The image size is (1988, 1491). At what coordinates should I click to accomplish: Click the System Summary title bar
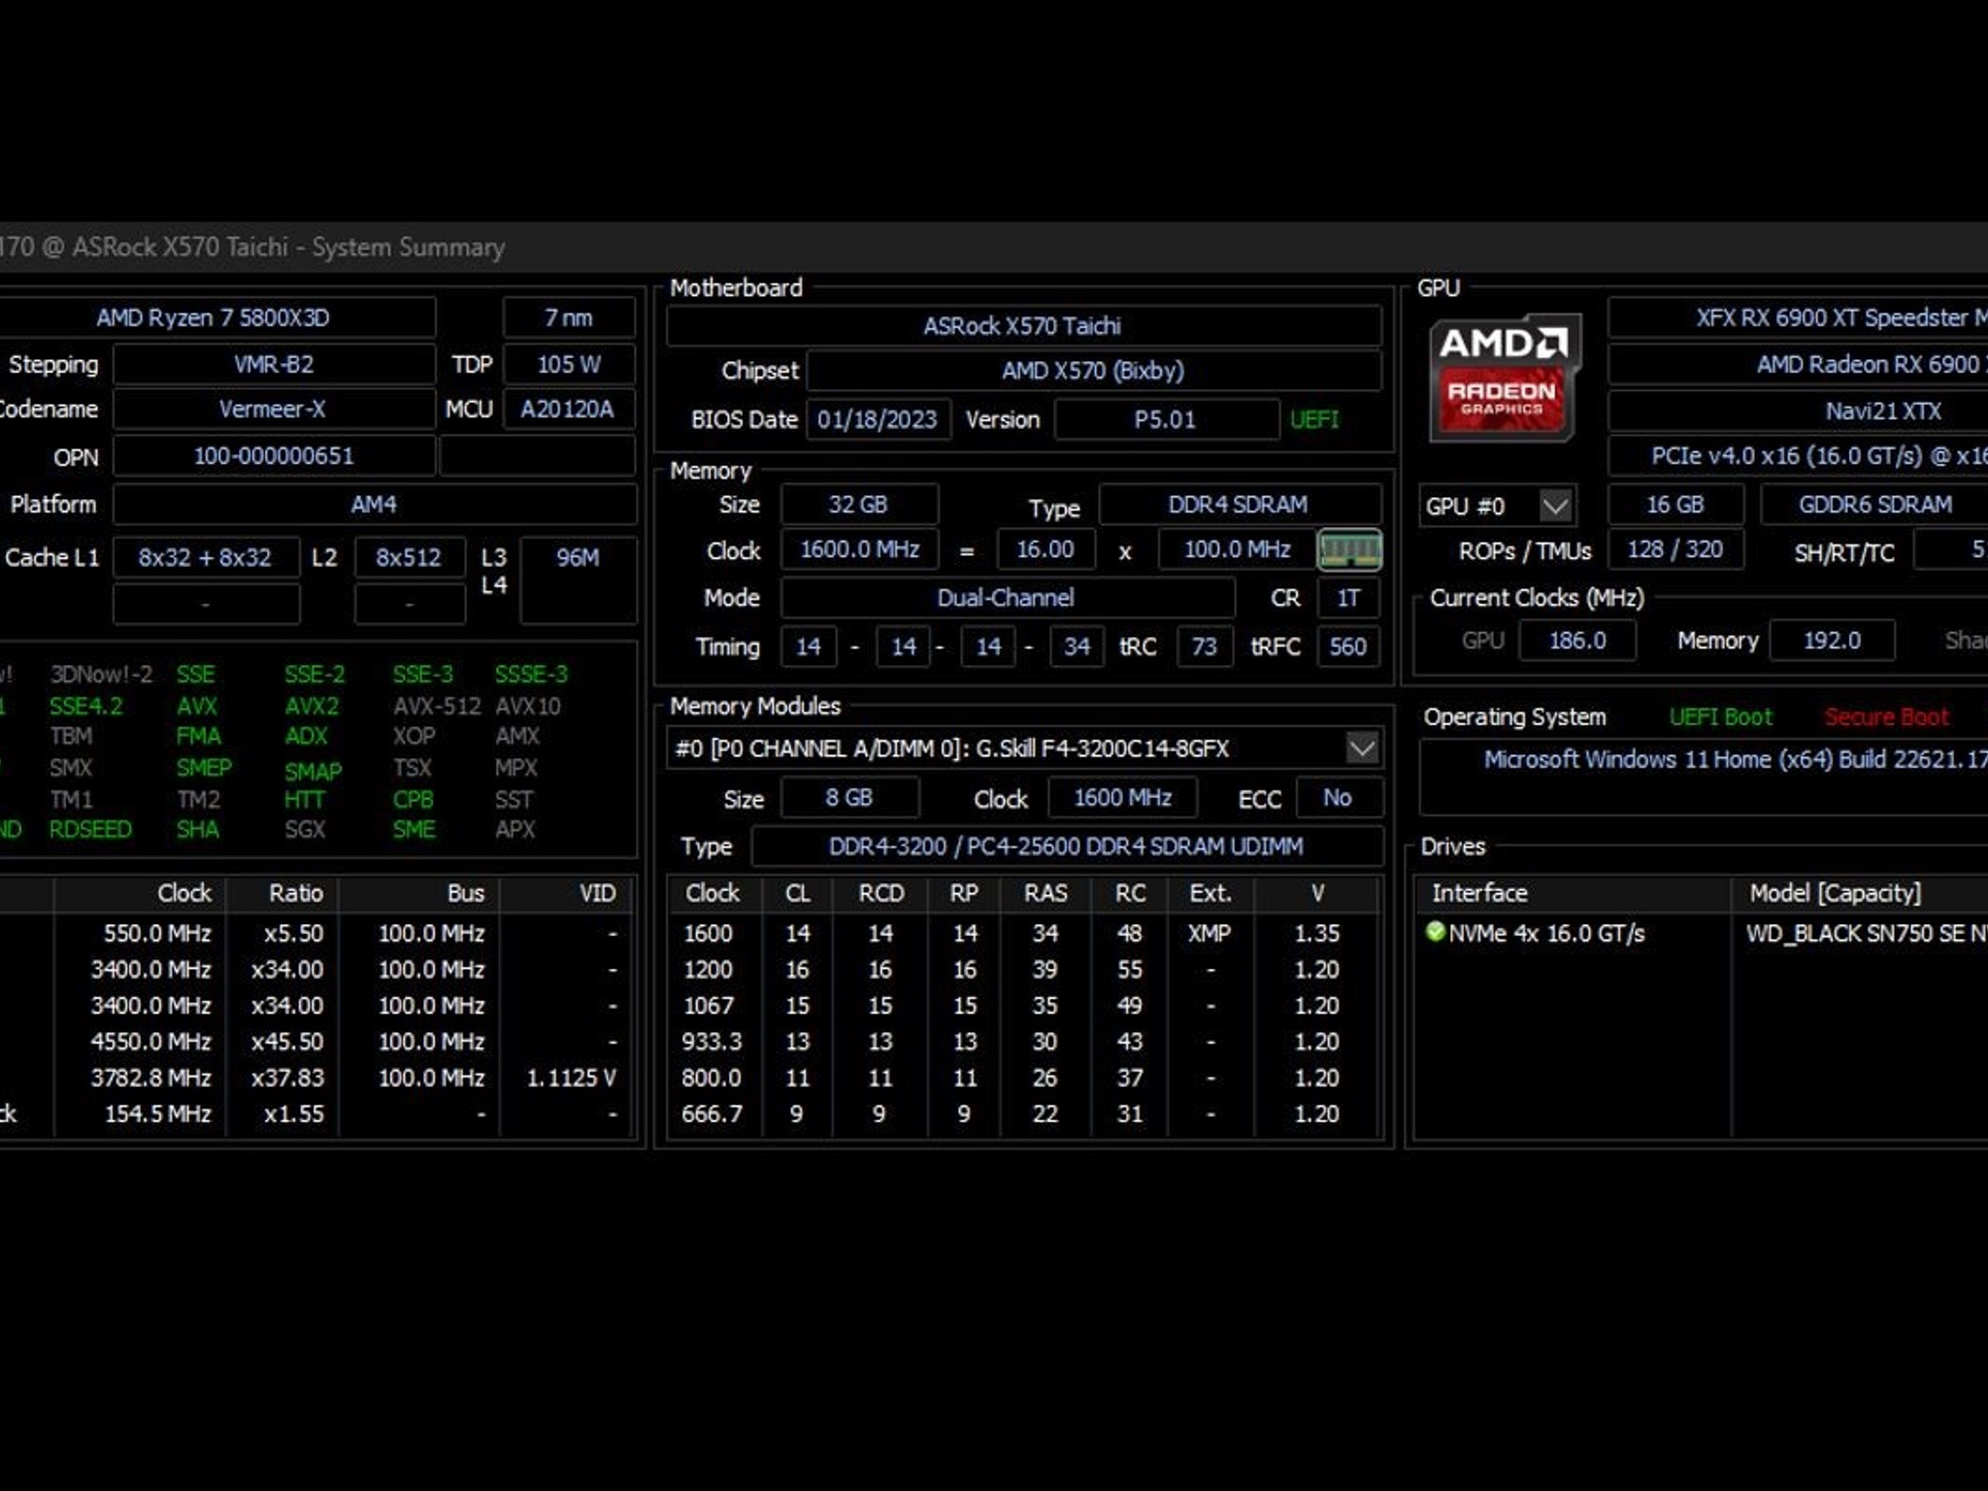(994, 247)
